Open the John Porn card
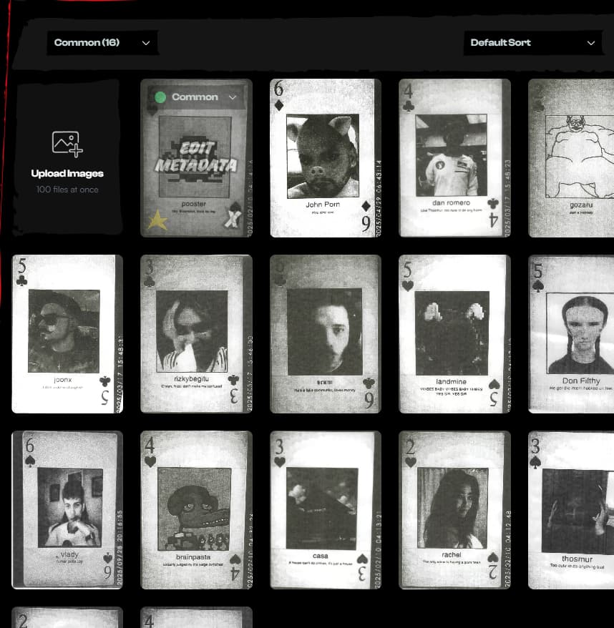Image resolution: width=614 pixels, height=628 pixels. [323, 158]
